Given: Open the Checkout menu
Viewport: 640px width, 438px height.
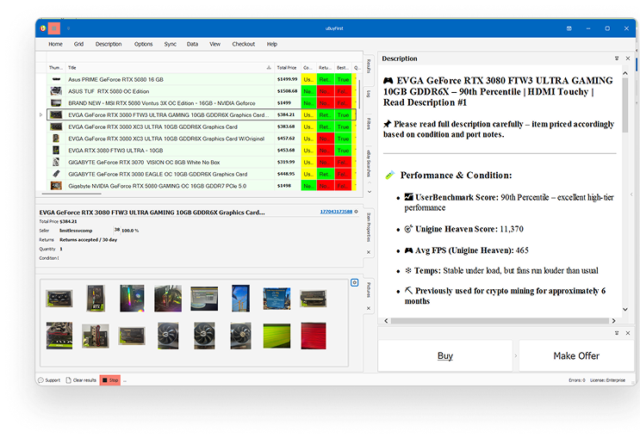Looking at the screenshot, I should [x=243, y=44].
